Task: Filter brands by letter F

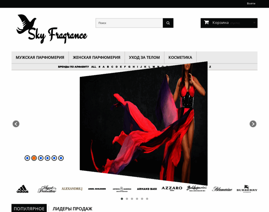Action: (x=125, y=67)
